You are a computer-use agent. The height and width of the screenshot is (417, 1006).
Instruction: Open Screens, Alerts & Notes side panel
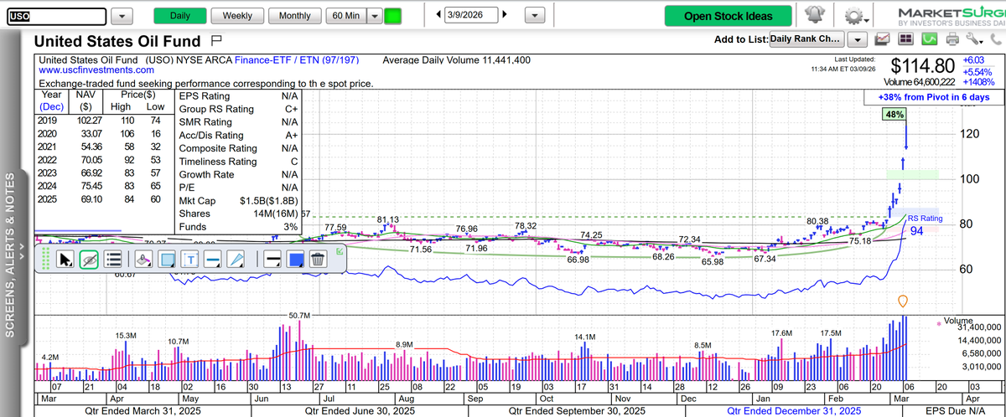(x=11, y=255)
